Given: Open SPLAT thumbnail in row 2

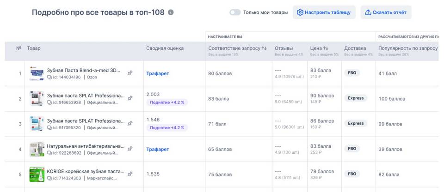Looking at the screenshot, I should [x=37, y=99].
